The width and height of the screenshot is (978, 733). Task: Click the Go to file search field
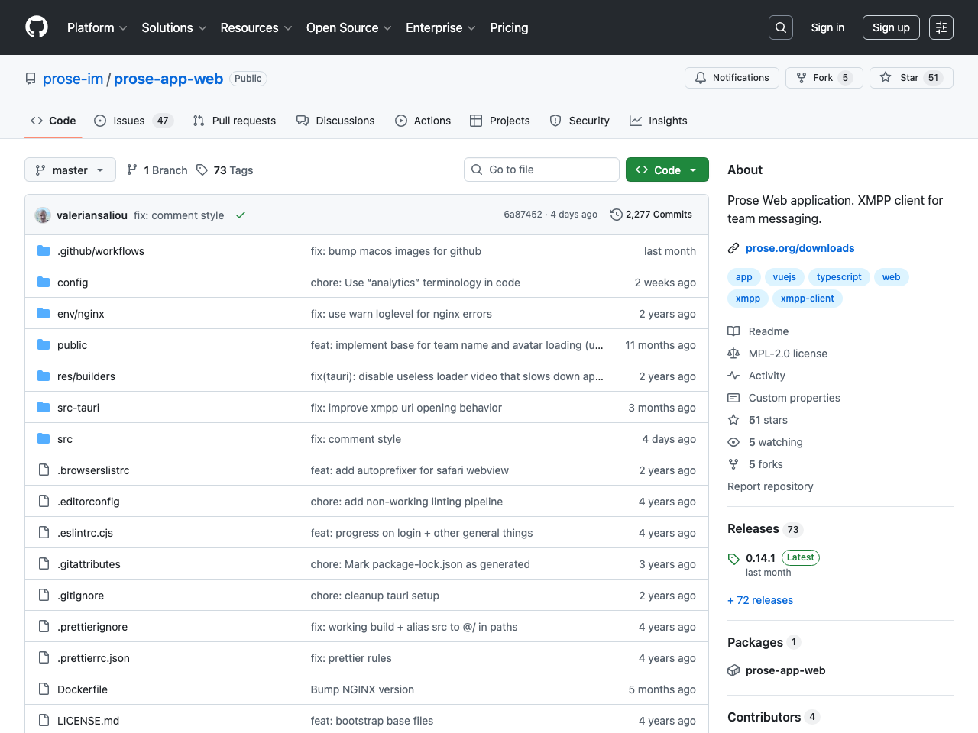click(x=542, y=170)
